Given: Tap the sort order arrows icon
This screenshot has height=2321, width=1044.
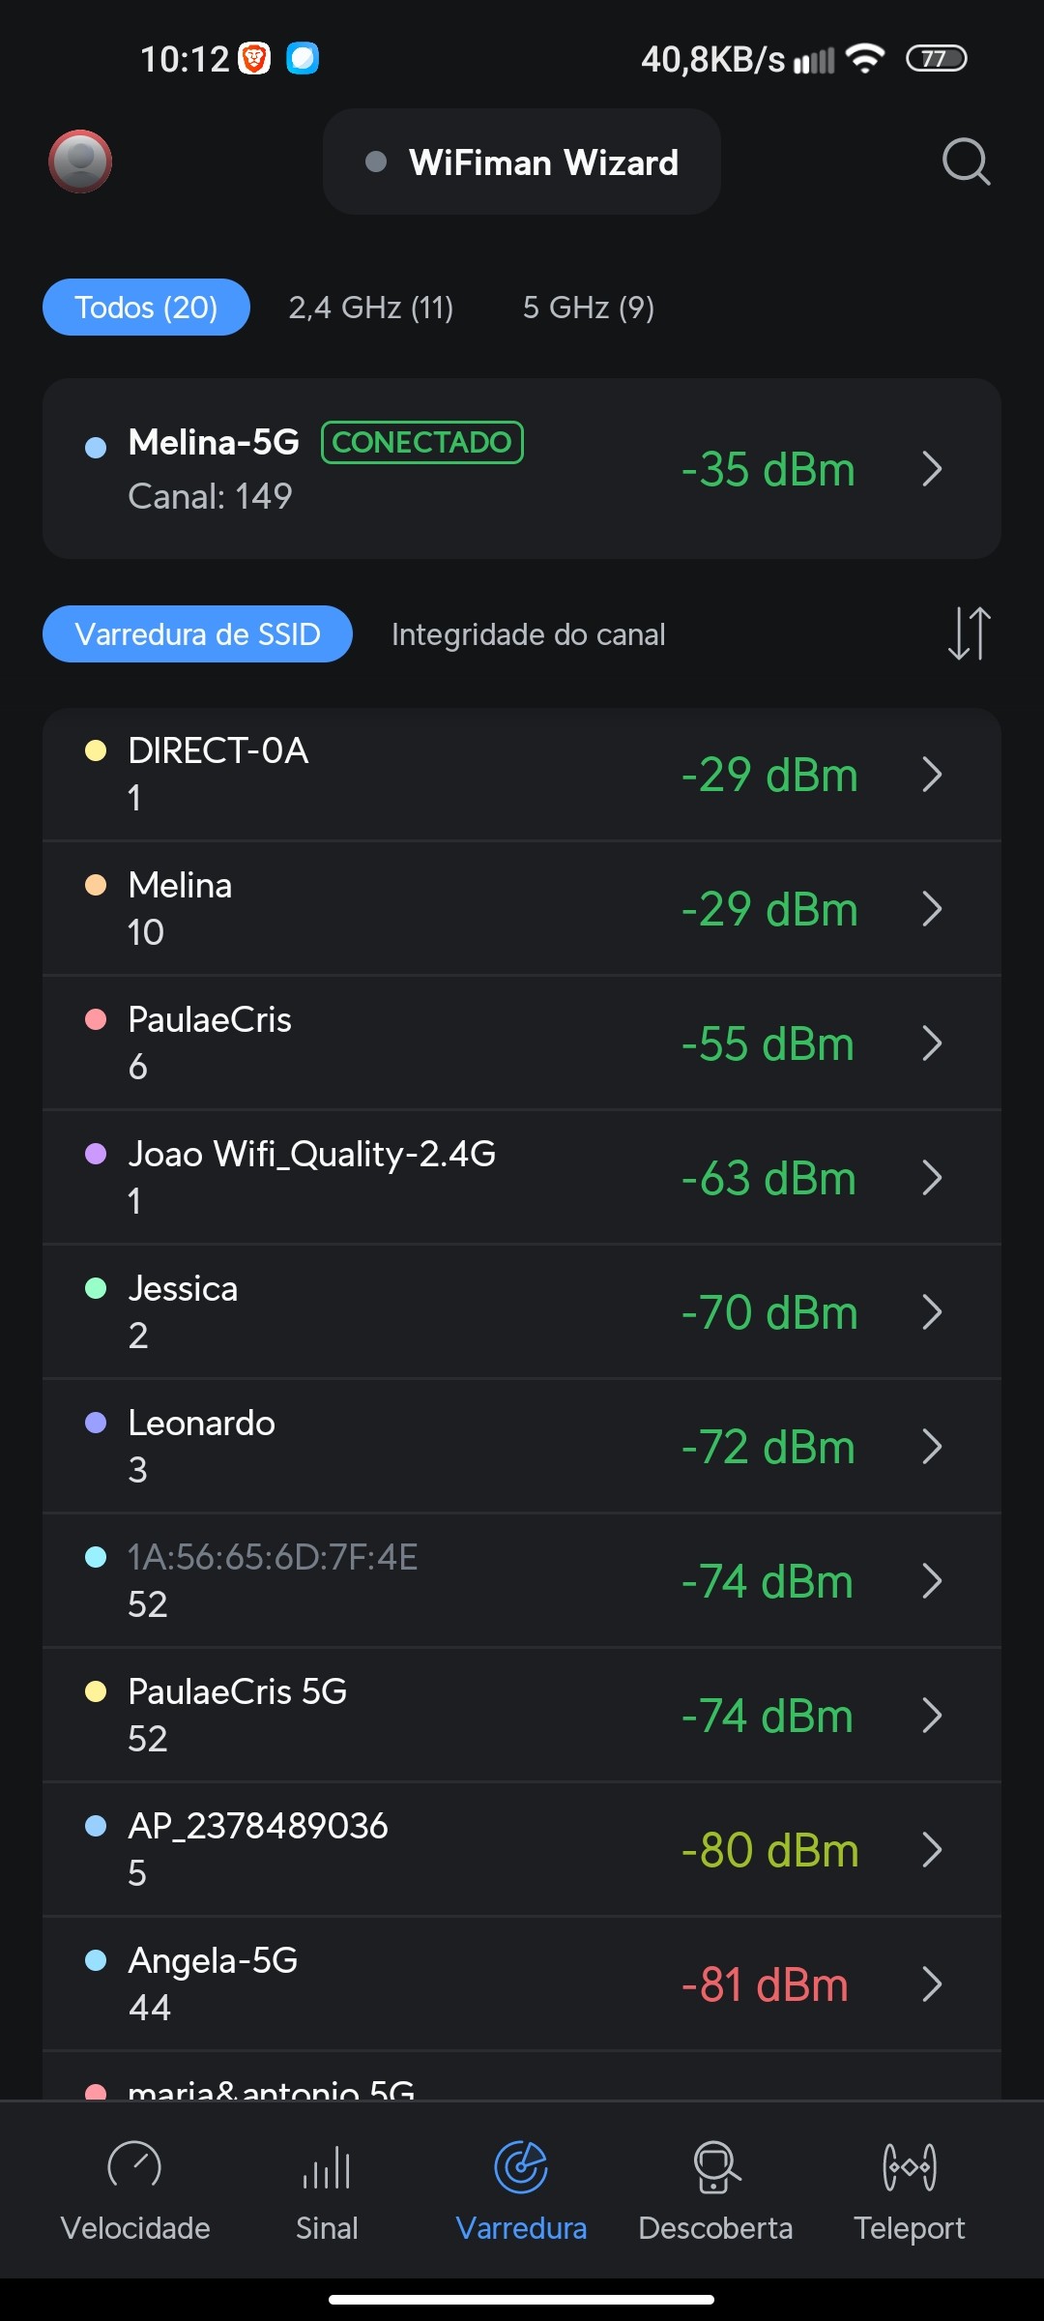Looking at the screenshot, I should pos(969,633).
